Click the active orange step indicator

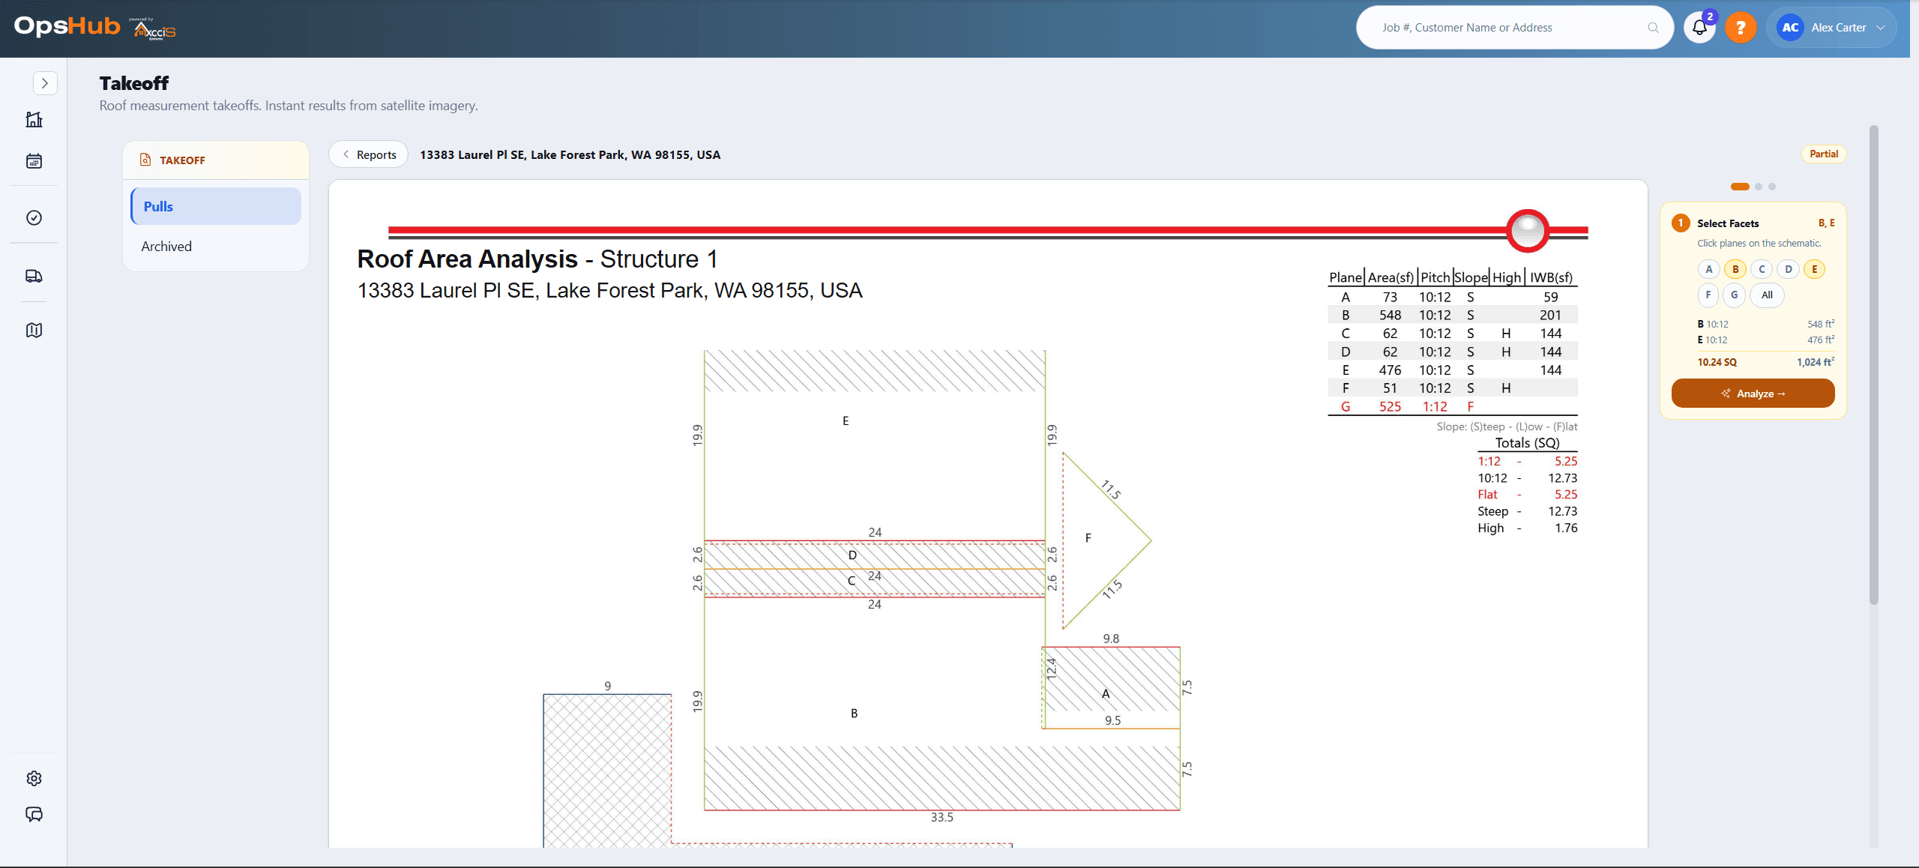tap(1740, 187)
